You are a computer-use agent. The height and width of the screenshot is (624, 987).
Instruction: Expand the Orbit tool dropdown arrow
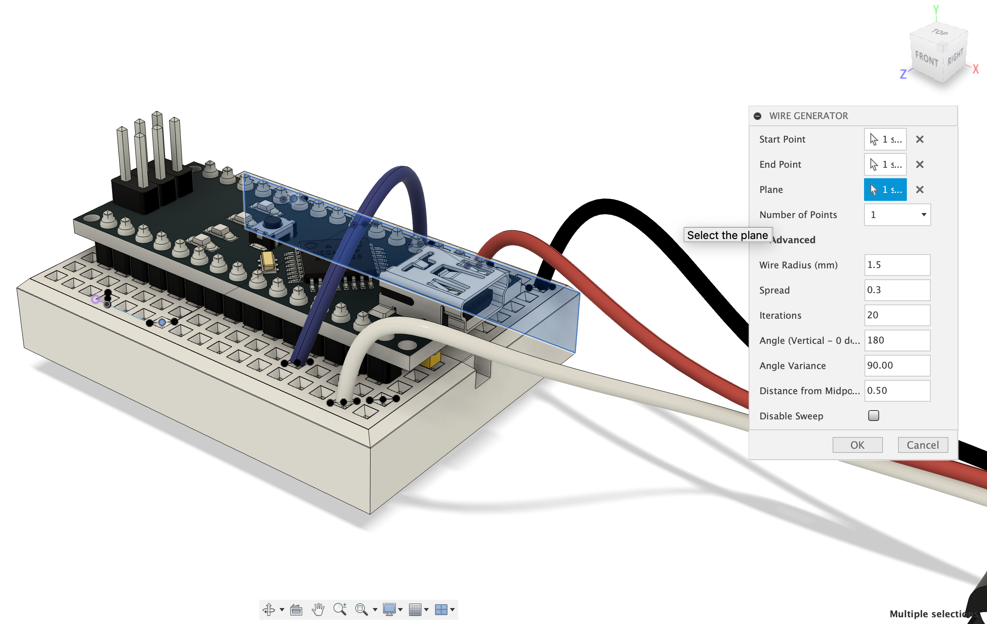[x=282, y=610]
